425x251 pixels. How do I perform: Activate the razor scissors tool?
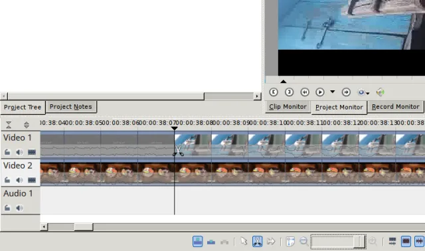[257, 241]
